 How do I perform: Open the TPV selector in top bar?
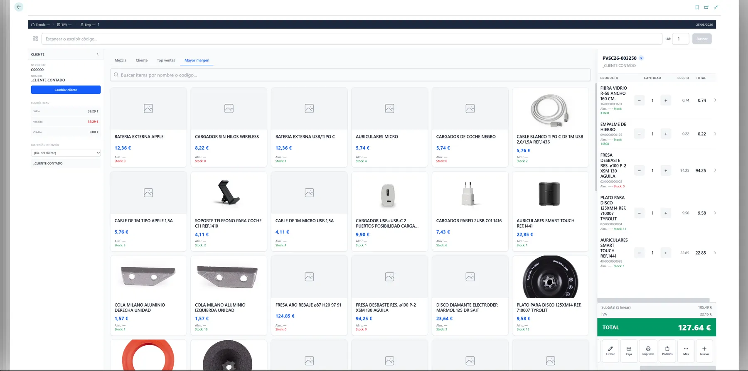point(64,25)
